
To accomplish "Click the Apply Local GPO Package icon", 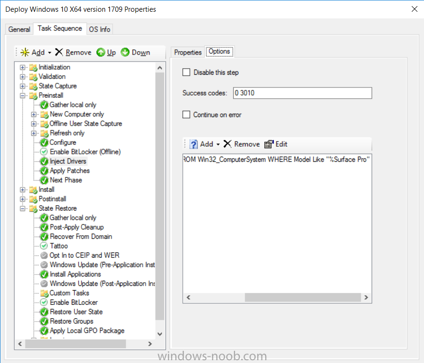I will pos(44,331).
